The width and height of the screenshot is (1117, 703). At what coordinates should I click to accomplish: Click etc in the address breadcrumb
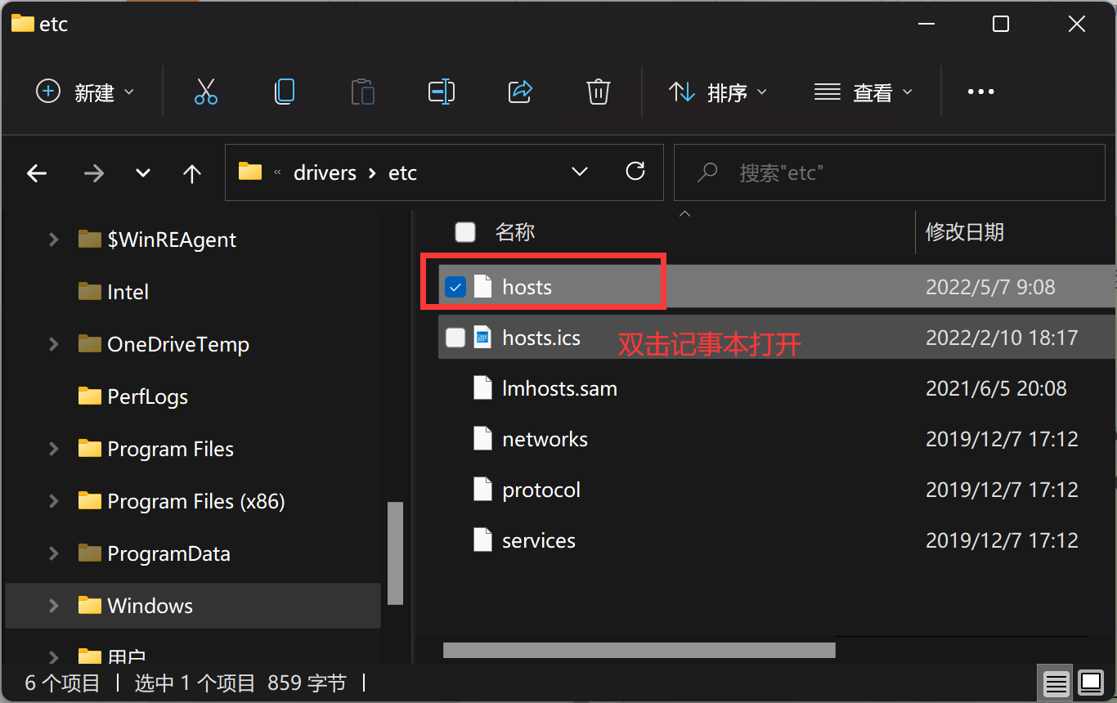[x=402, y=173]
